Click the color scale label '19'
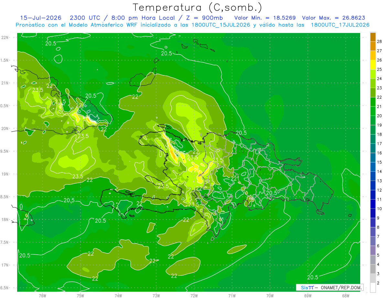 [379, 125]
